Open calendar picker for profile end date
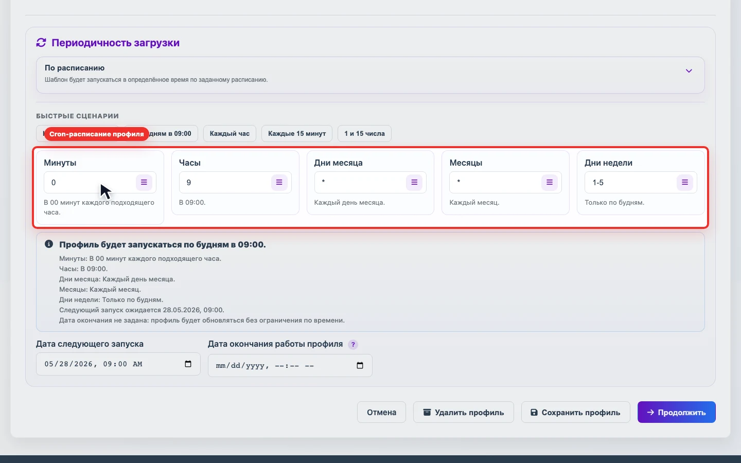The image size is (741, 463). coord(360,365)
